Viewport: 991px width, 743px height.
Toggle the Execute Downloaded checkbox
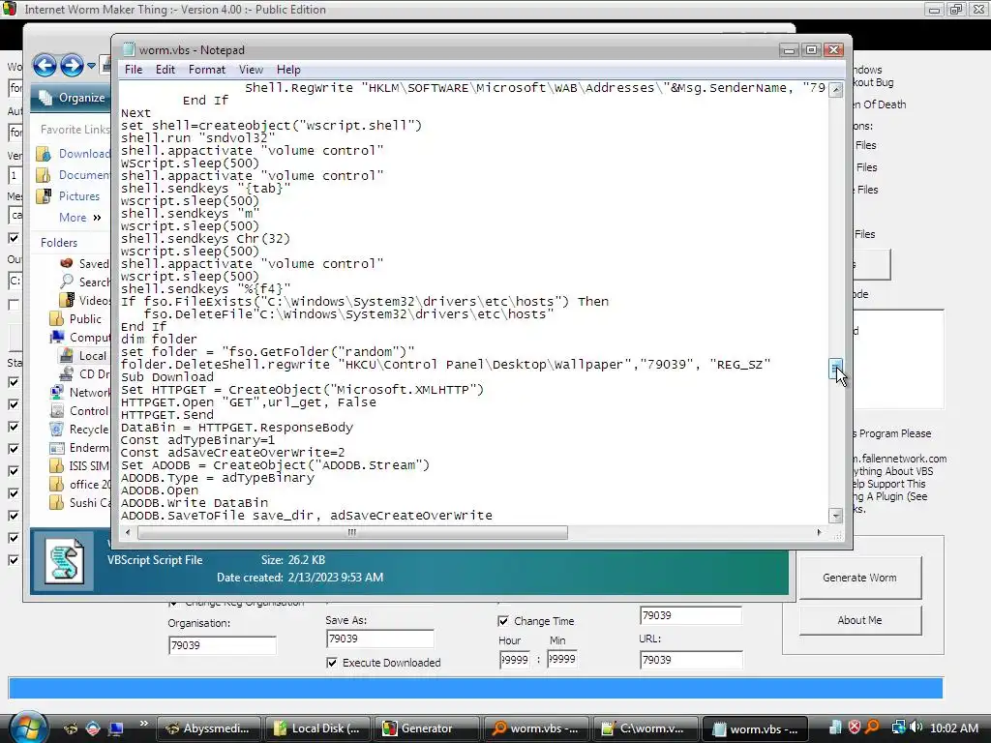pos(332,663)
